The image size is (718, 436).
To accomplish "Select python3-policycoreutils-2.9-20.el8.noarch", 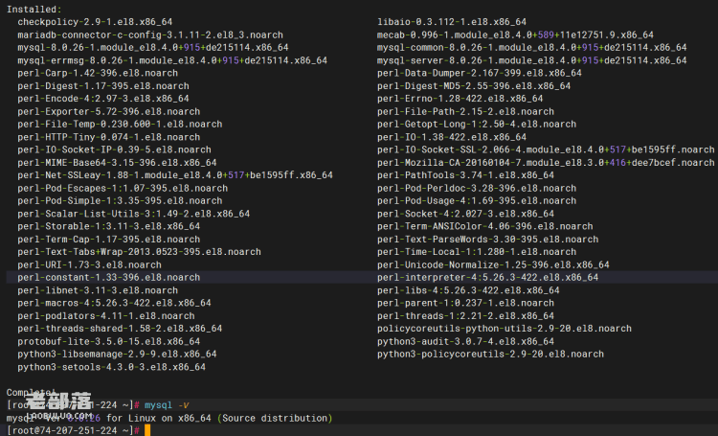I will [490, 354].
